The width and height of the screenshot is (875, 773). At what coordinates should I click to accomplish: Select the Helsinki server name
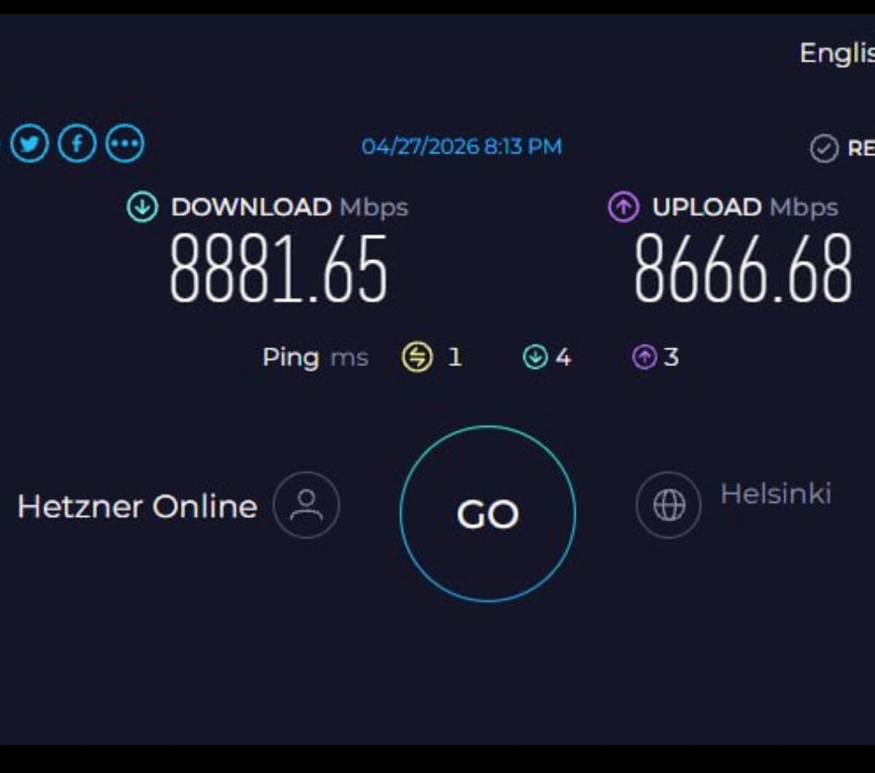click(x=776, y=494)
